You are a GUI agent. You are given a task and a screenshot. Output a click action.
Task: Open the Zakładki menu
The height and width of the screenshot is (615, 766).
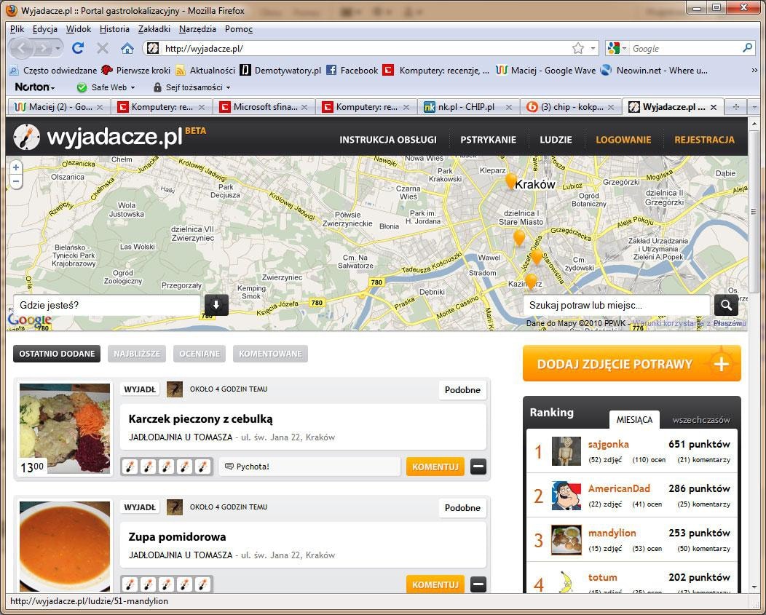click(x=154, y=29)
